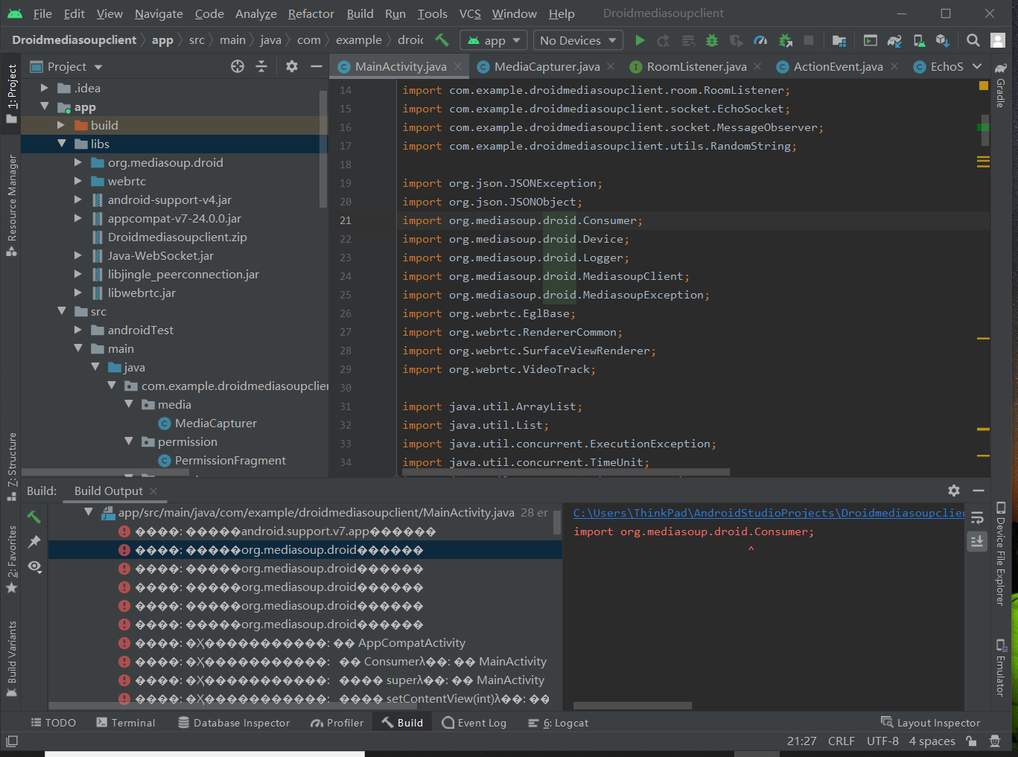Toggle the Resource Manager side panel

[x=11, y=205]
